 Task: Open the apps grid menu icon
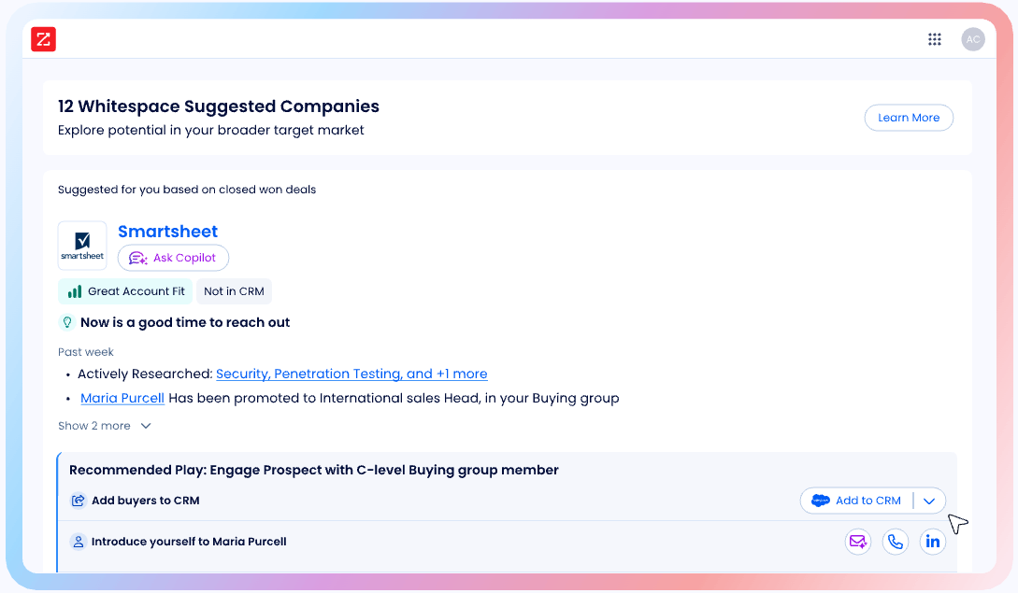934,39
